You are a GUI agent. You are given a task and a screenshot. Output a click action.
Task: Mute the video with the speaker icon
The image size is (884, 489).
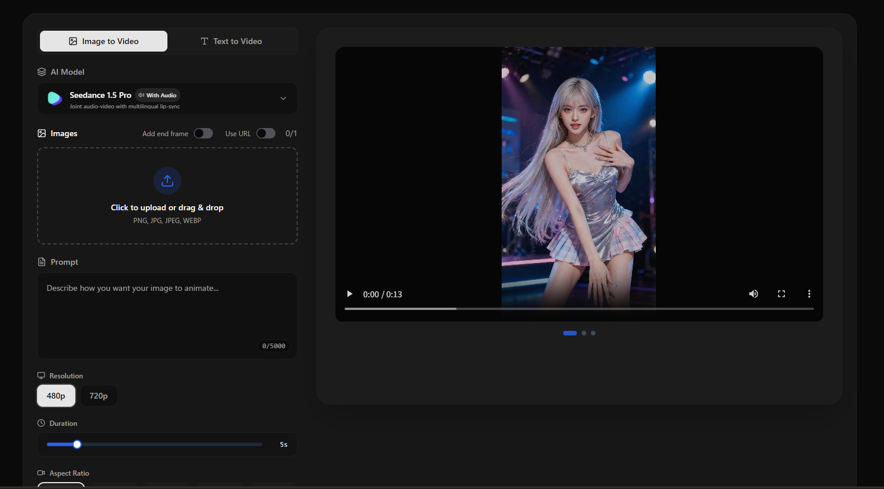(753, 294)
